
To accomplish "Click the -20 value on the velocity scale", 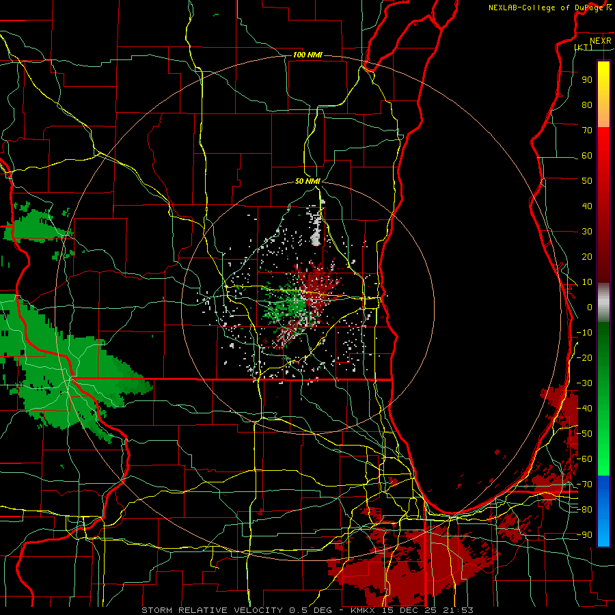I will 584,357.
